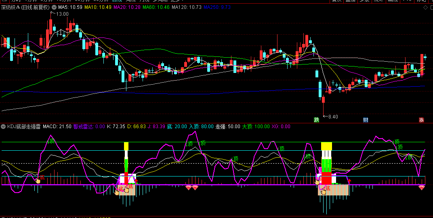Click the yellow D: 66.83 value
This screenshot has width=433, height=218.
click(x=136, y=127)
